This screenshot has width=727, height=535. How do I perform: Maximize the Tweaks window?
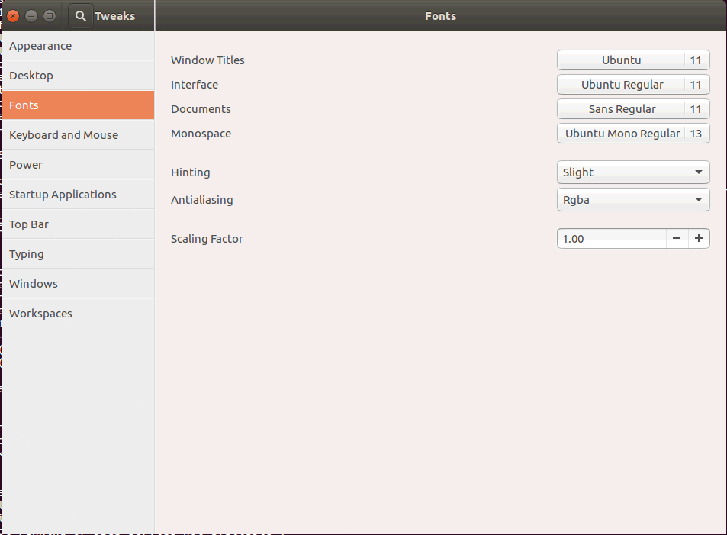(x=49, y=16)
